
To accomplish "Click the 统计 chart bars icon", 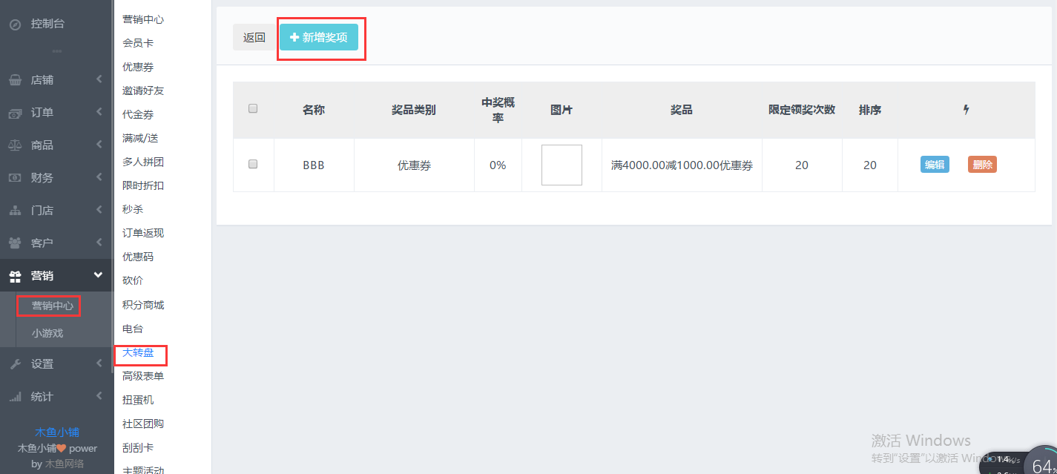I will (x=15, y=397).
